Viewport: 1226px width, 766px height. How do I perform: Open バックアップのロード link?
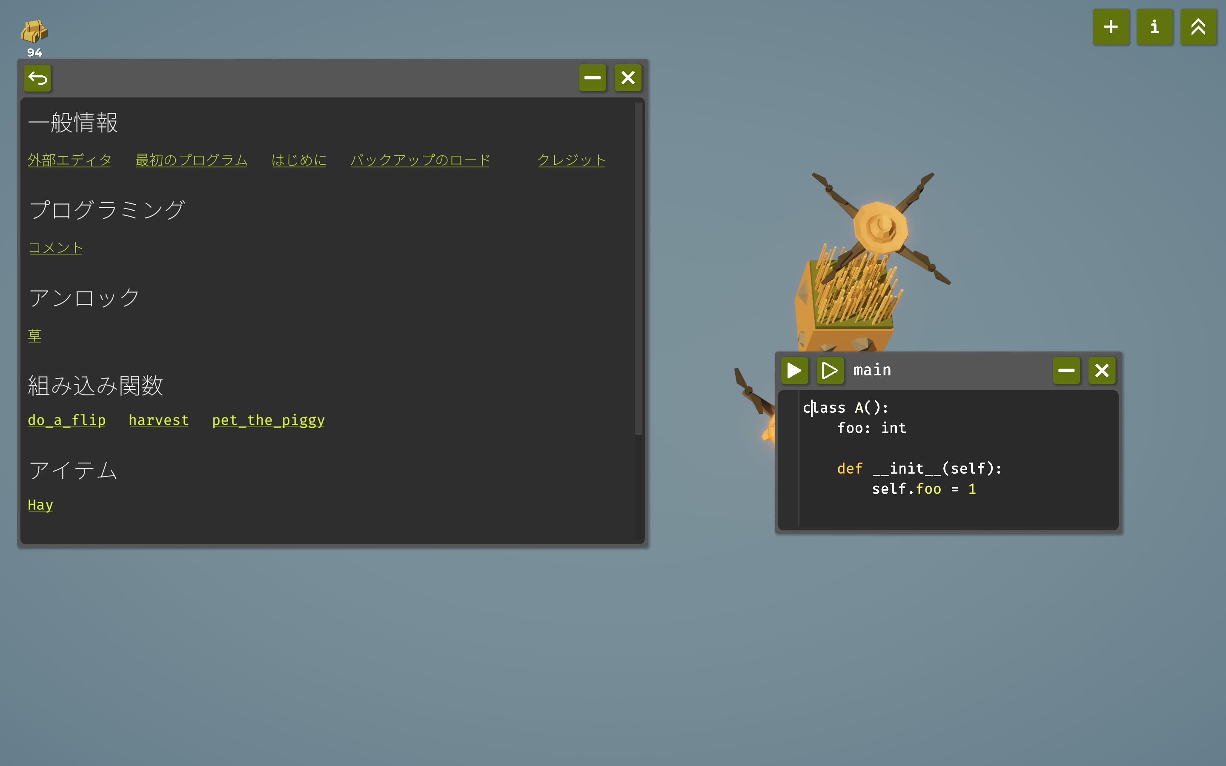tap(420, 160)
